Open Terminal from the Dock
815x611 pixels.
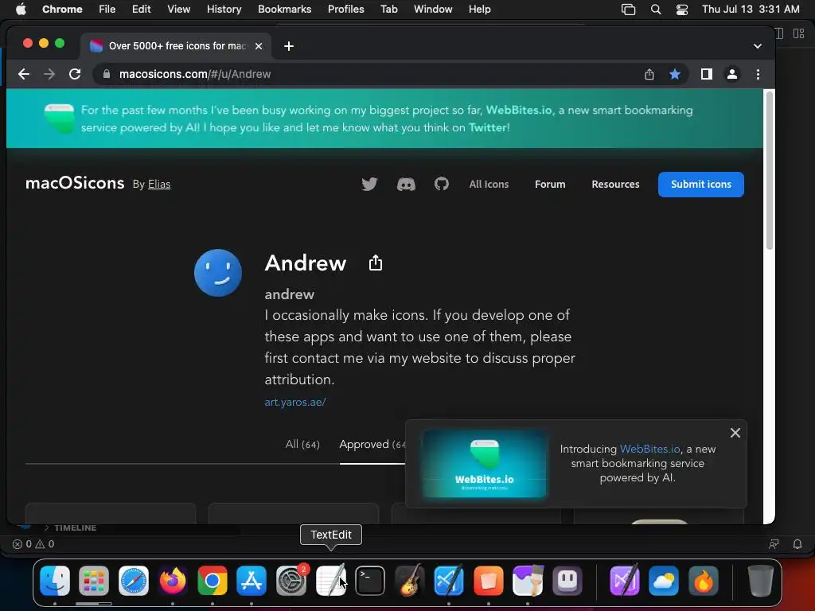click(370, 581)
